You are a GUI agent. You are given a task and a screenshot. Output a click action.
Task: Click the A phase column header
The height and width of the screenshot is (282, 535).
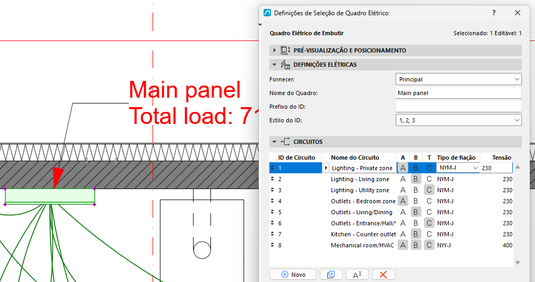(x=403, y=158)
